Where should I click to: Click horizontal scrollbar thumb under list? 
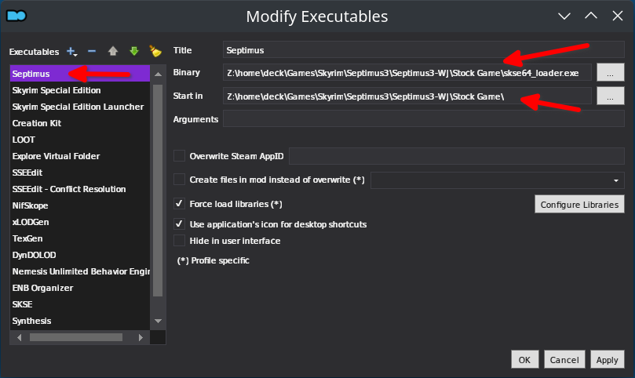pos(76,337)
